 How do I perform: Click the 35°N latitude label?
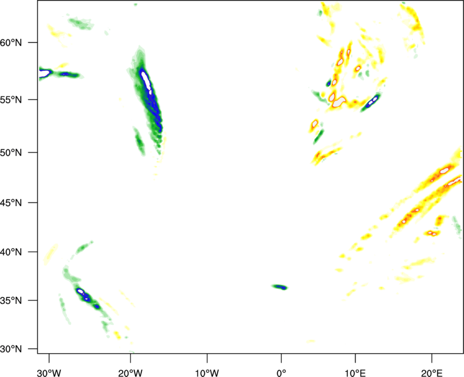pos(11,300)
